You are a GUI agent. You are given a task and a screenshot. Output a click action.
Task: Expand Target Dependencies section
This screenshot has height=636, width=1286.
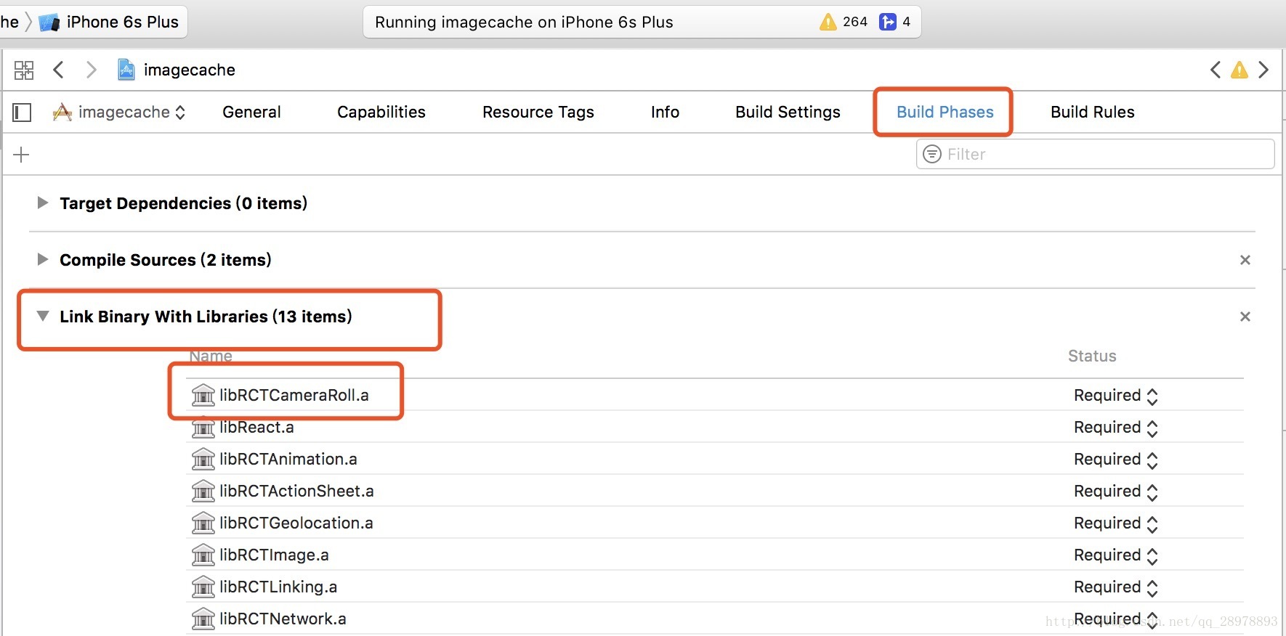click(x=43, y=203)
